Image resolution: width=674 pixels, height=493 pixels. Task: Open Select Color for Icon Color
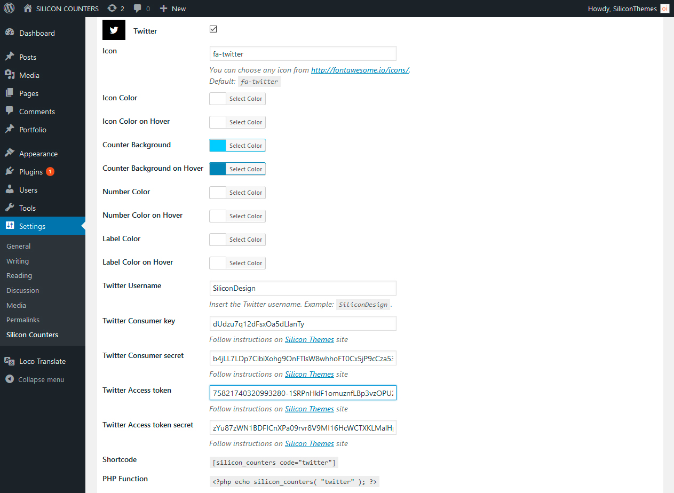coord(245,99)
